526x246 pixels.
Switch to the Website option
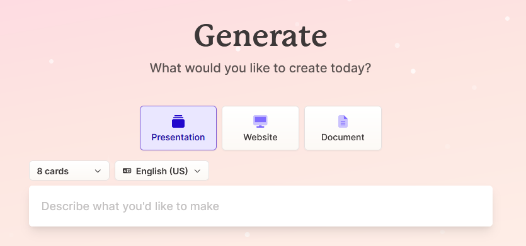tap(260, 128)
